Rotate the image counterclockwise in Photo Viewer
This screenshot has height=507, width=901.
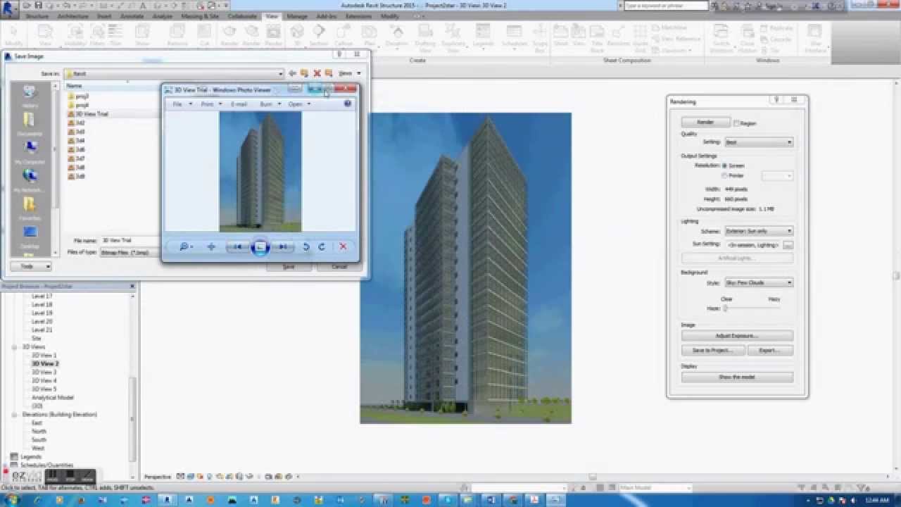pos(306,246)
